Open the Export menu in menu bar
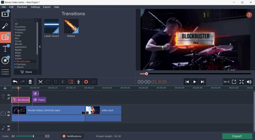The width and height of the screenshot is (255, 140). (47, 7)
